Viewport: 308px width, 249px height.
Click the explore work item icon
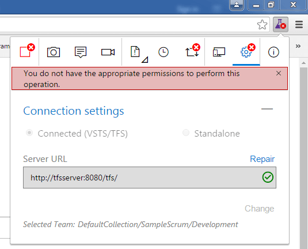(x=192, y=51)
